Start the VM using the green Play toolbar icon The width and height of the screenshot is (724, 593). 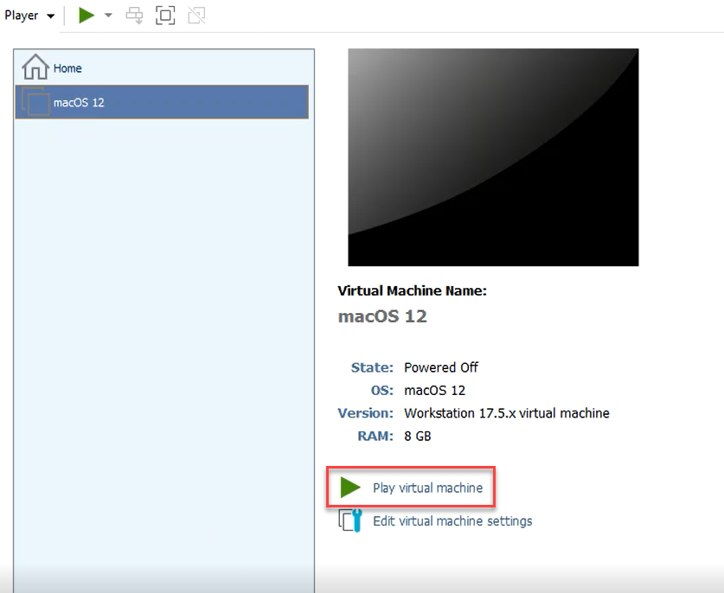85,15
